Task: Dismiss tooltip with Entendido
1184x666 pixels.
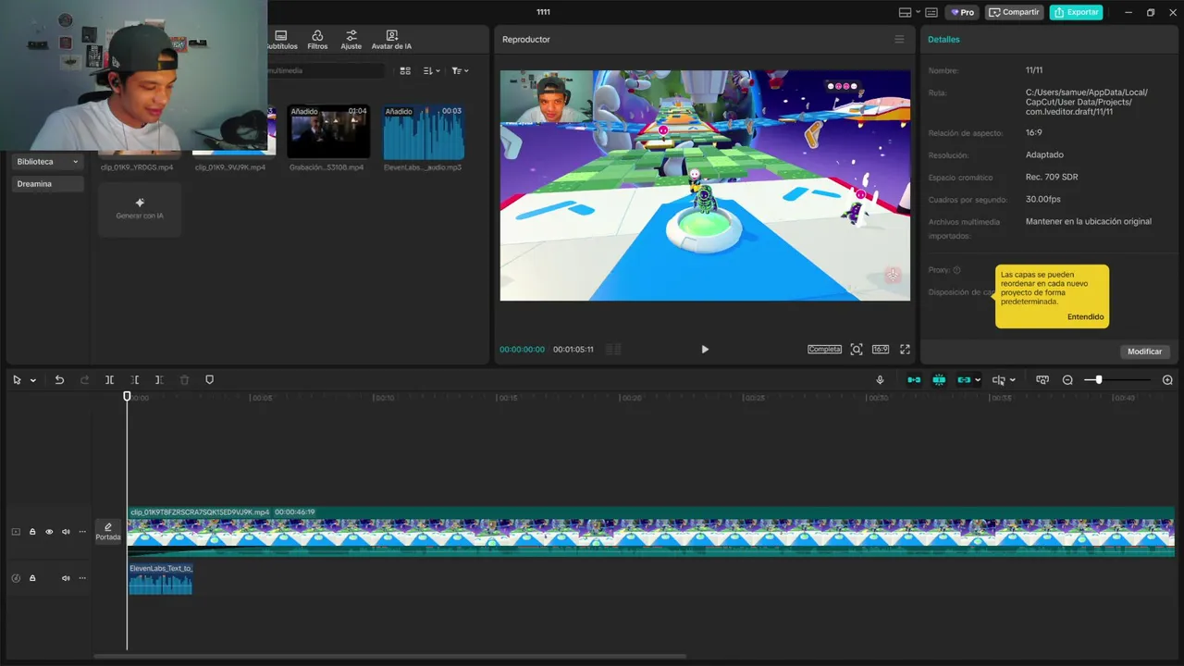Action: 1085,317
